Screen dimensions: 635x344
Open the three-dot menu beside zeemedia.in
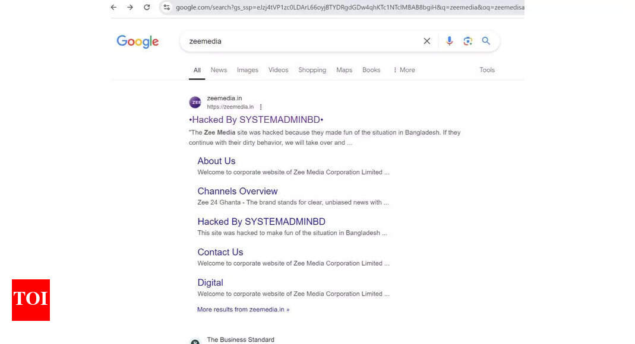tap(261, 107)
